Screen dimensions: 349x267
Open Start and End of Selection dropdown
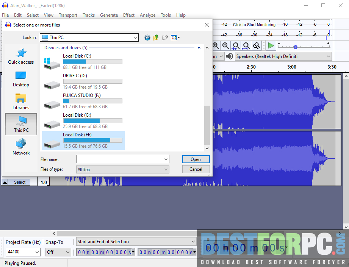coord(193,242)
